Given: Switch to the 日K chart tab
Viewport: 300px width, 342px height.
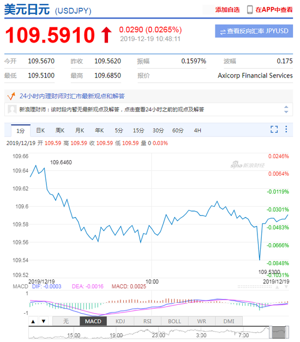Looking at the screenshot, I should point(40,130).
